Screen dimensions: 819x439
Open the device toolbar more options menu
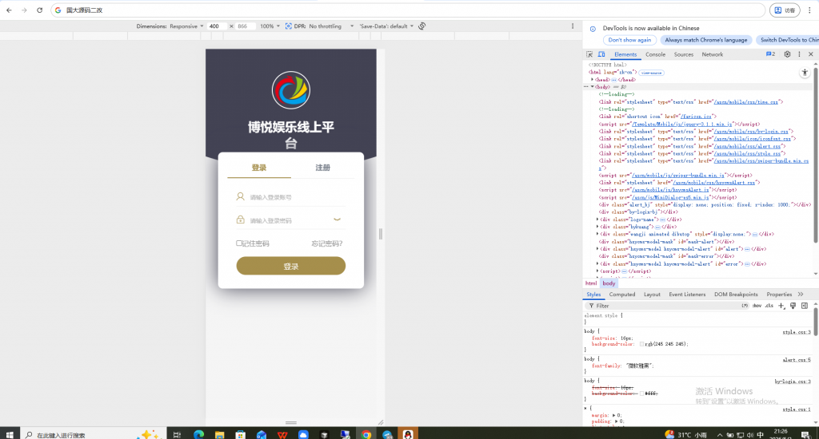573,26
